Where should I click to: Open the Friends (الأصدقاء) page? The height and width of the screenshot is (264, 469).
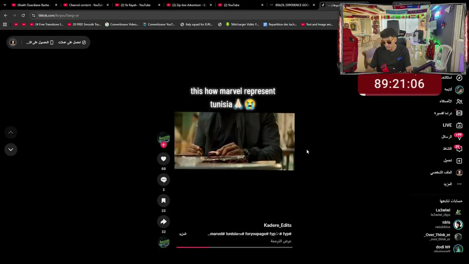click(451, 101)
